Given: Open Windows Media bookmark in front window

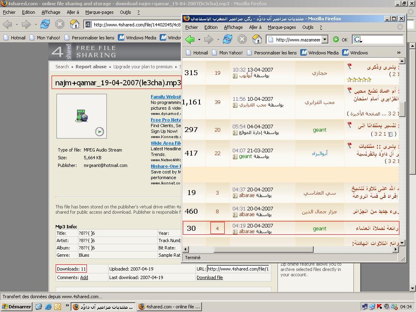Looking at the screenshot, I should point(320,52).
